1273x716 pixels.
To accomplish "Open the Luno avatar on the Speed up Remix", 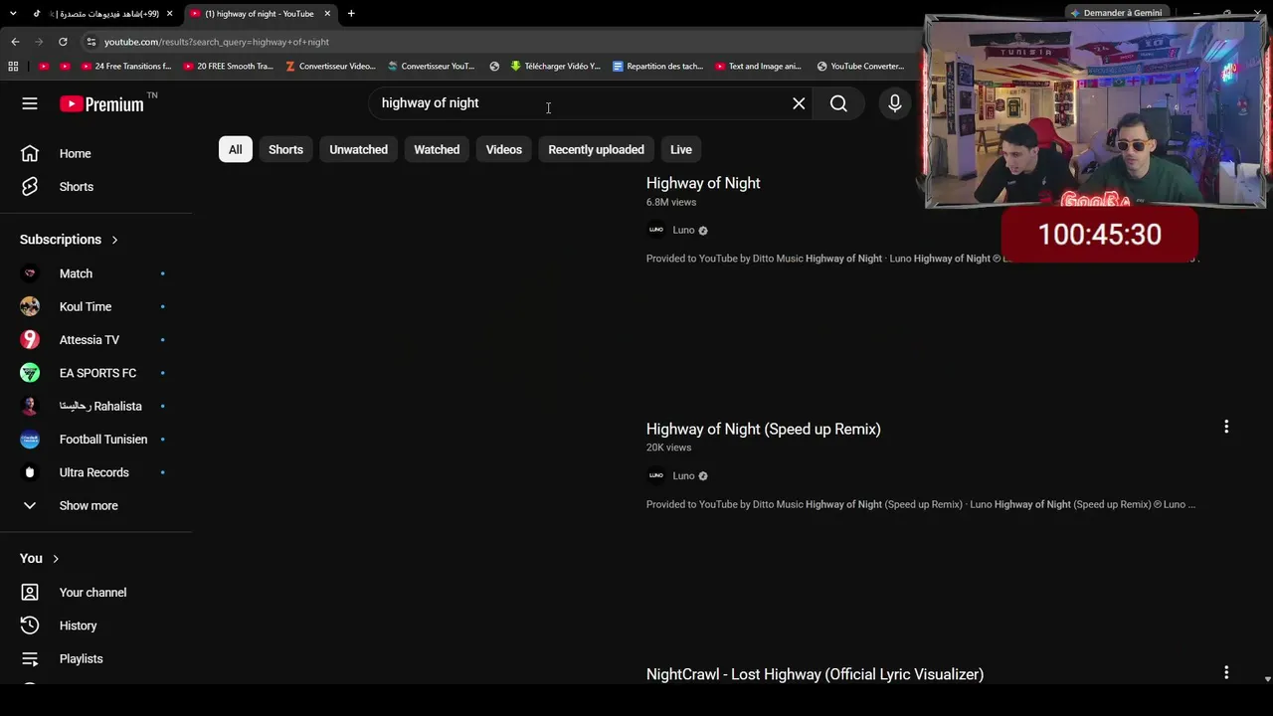I will (x=655, y=475).
